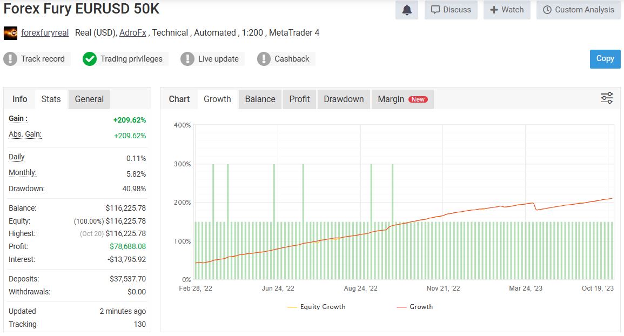This screenshot has height=336, width=624.
Task: Open the Drawdown chart tab
Action: 344,99
